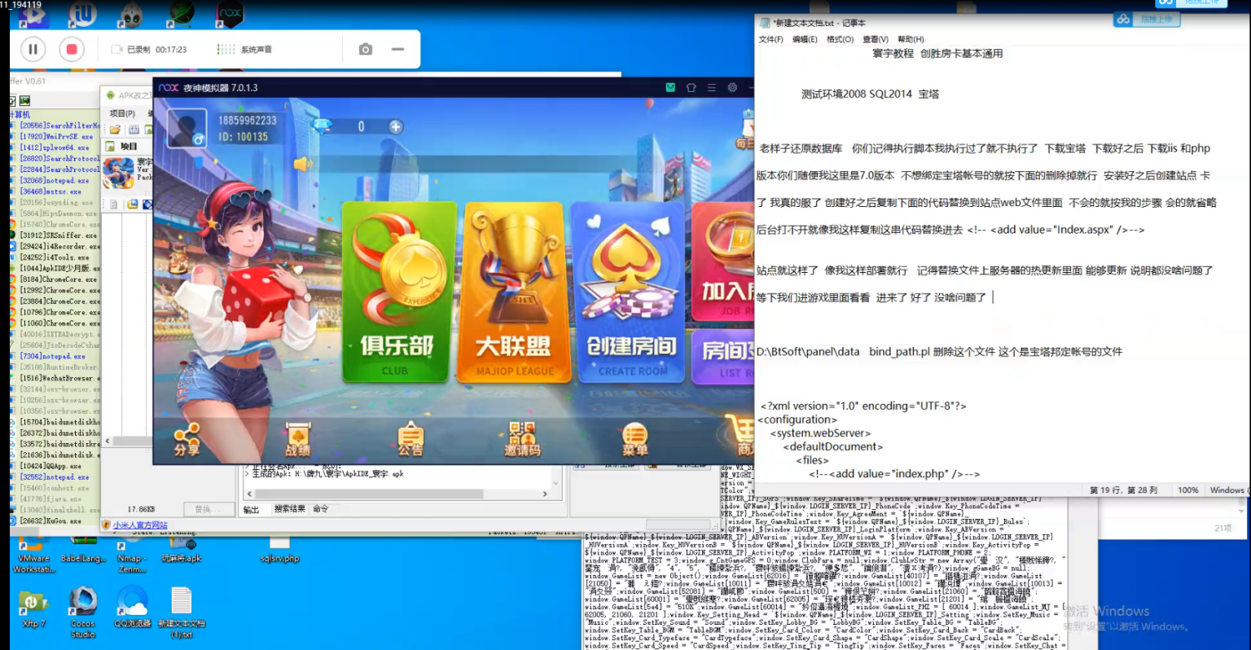This screenshot has height=650, width=1251.
Task: Click the player avatar in the game
Action: [x=187, y=128]
